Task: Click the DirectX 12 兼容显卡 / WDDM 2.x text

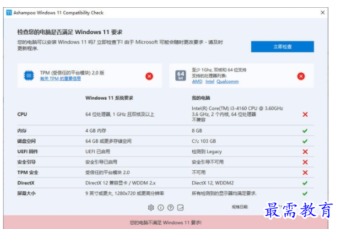Action: click(x=120, y=183)
